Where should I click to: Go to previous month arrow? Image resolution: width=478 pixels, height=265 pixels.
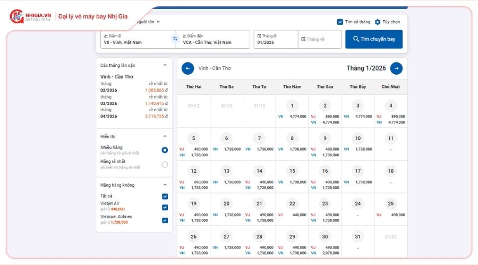click(187, 68)
